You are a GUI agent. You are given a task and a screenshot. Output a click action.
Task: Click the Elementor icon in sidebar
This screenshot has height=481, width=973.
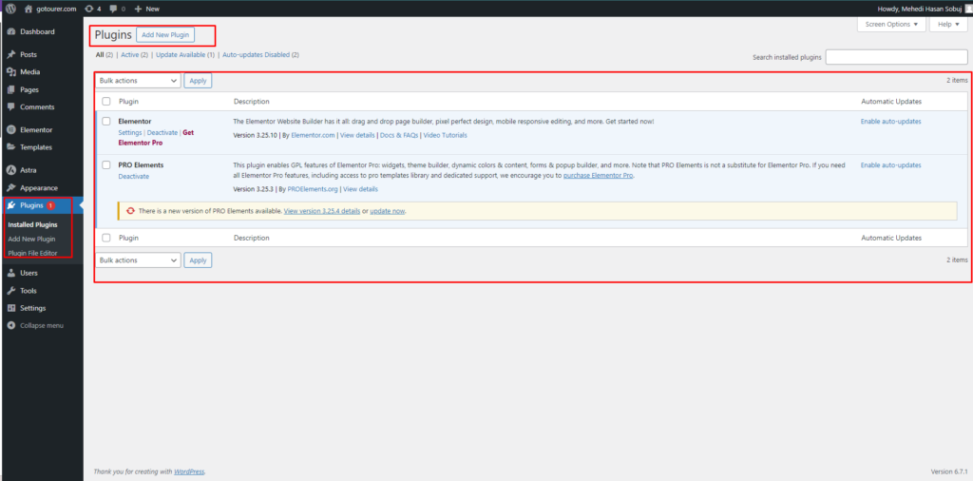(11, 129)
